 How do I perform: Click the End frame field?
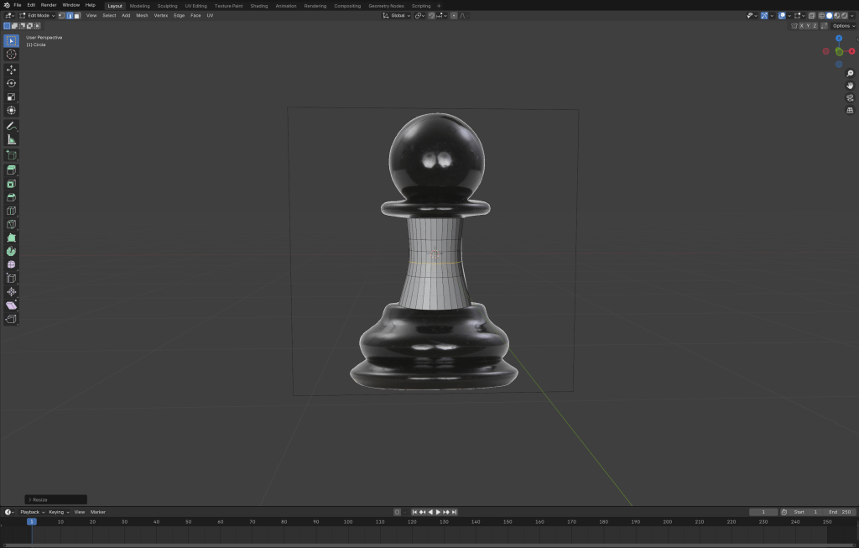840,512
